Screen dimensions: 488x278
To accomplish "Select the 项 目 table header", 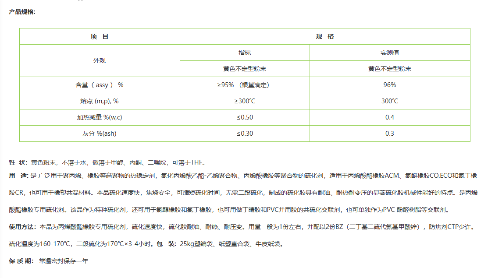I will (100, 36).
